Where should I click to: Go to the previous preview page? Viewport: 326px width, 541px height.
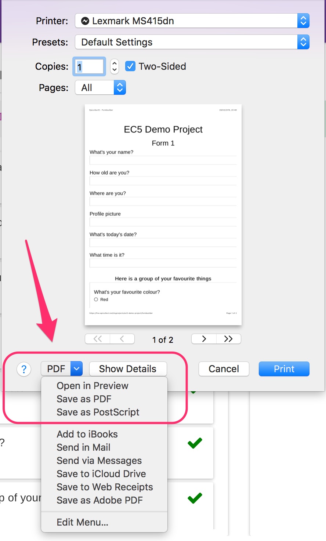pos(122,339)
